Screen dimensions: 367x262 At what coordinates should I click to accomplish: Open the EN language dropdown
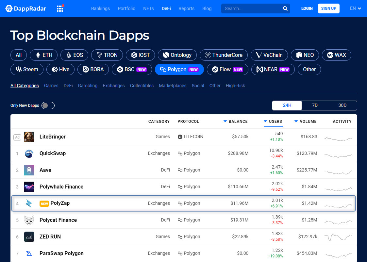click(355, 8)
